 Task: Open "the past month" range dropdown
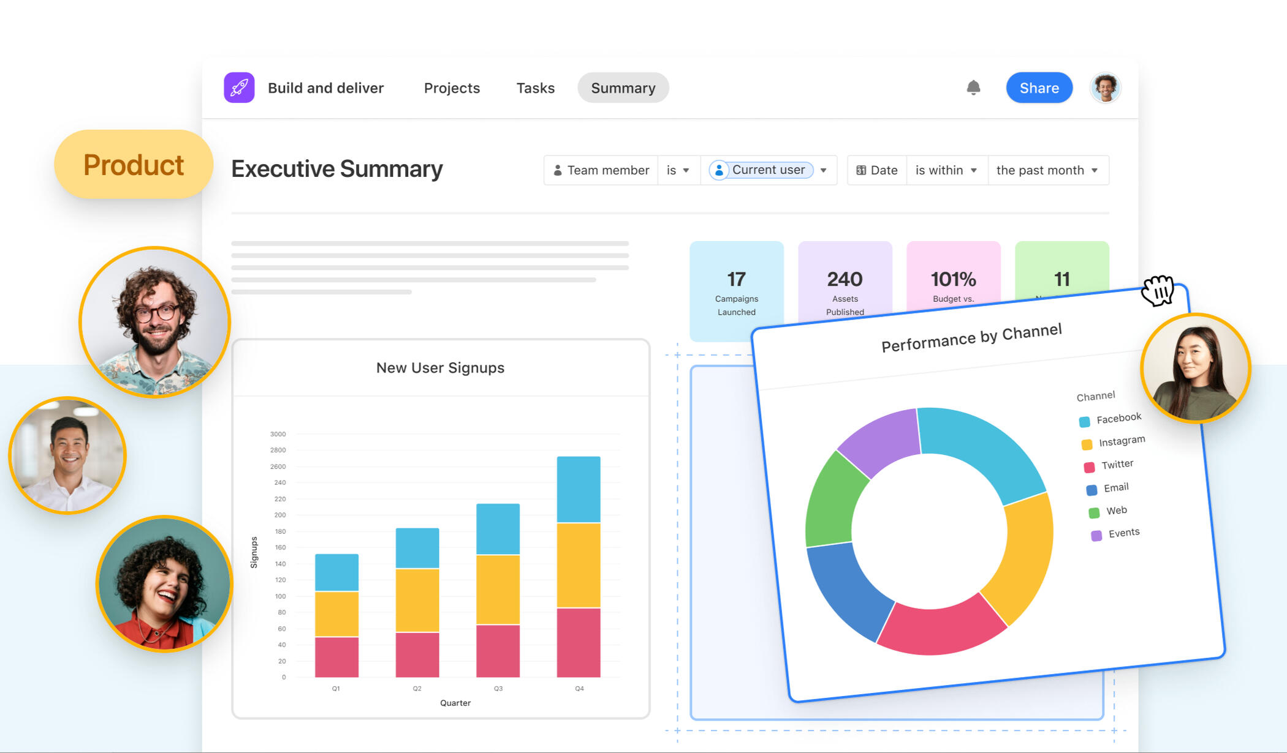1047,170
